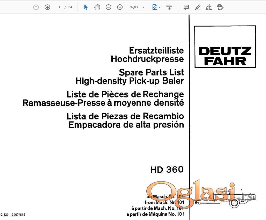Viewport: 266px width, 220px height.
Task: Click the "Hochdruckpresse" text
Action: pyautogui.click(x=147, y=59)
